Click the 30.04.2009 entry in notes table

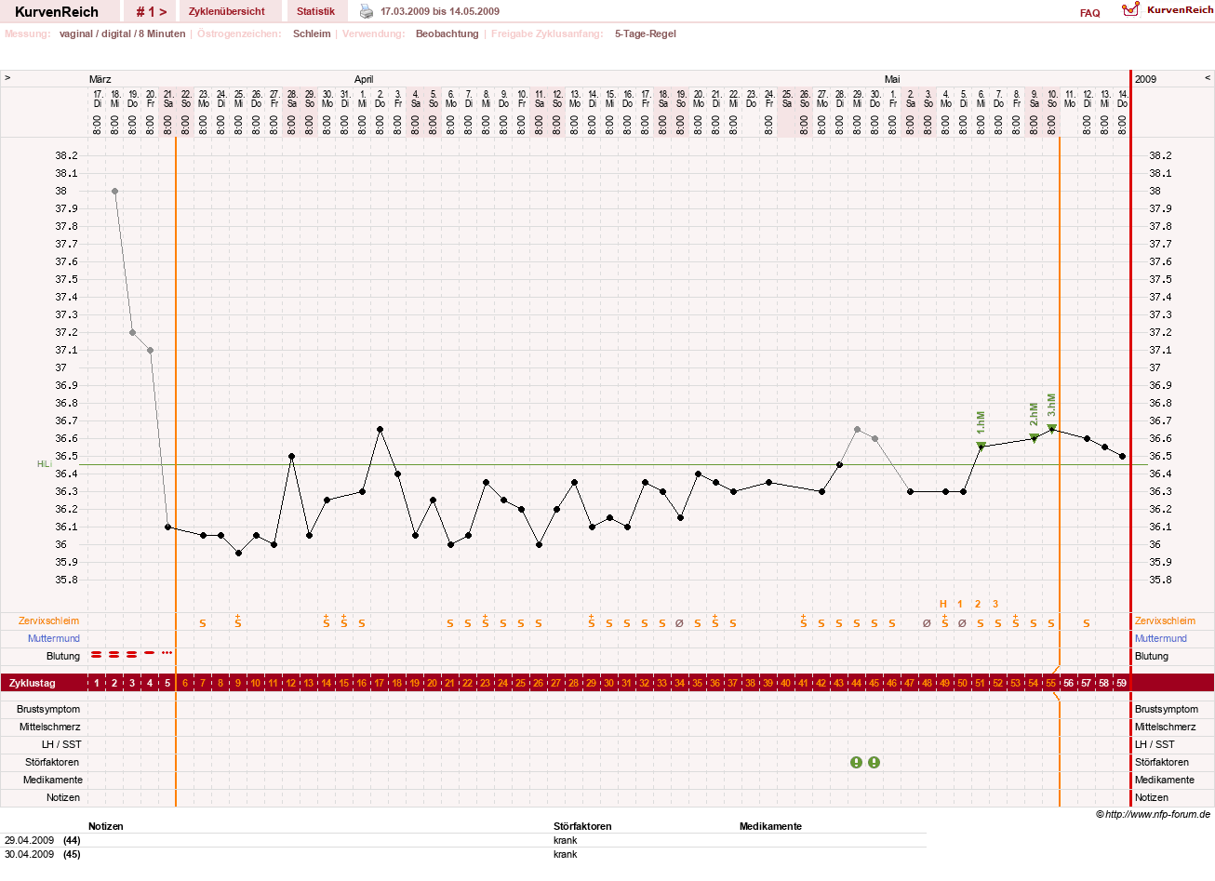(30, 854)
